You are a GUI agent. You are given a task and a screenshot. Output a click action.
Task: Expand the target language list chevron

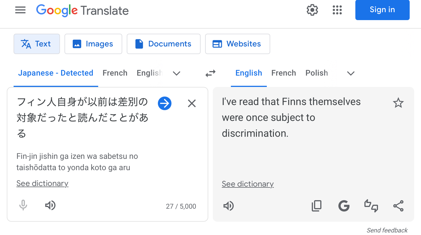coord(351,73)
